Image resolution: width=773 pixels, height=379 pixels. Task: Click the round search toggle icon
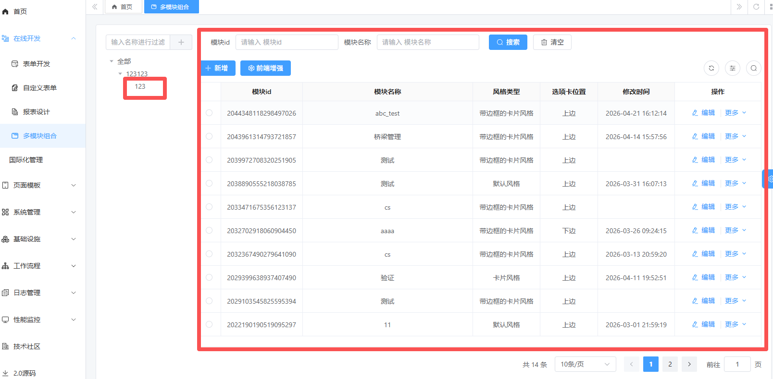753,68
